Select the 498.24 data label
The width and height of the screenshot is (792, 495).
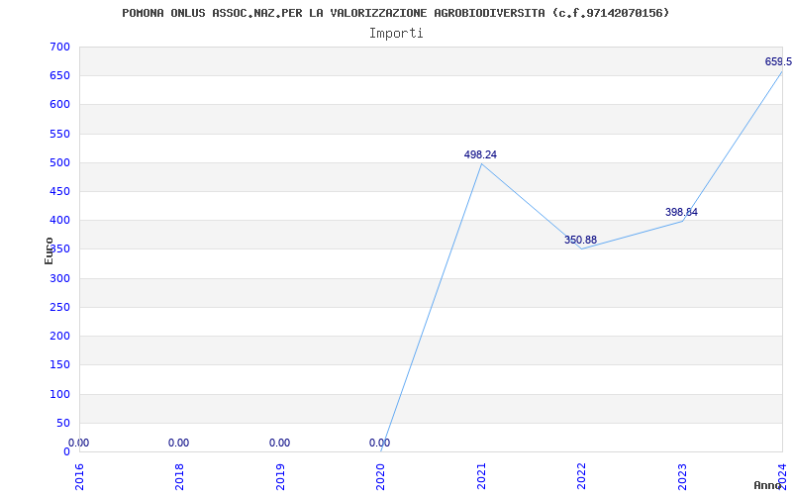point(480,155)
